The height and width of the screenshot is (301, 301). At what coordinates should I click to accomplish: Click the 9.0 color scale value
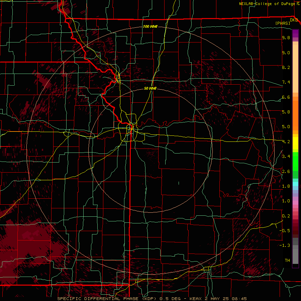pyautogui.click(x=286, y=53)
